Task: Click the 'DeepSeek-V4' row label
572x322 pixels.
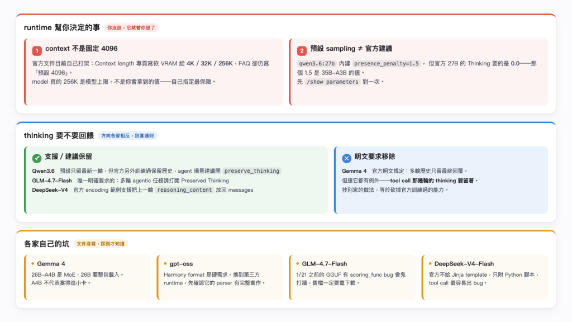Action: tap(50, 190)
